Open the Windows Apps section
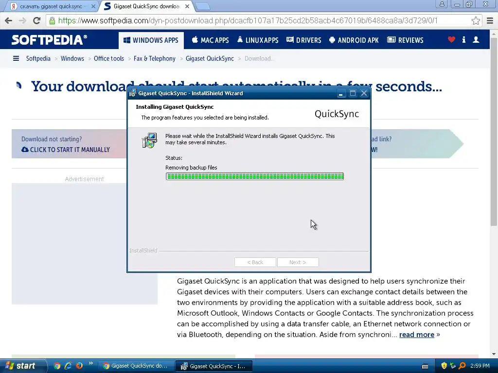The image size is (498, 373). tap(151, 40)
